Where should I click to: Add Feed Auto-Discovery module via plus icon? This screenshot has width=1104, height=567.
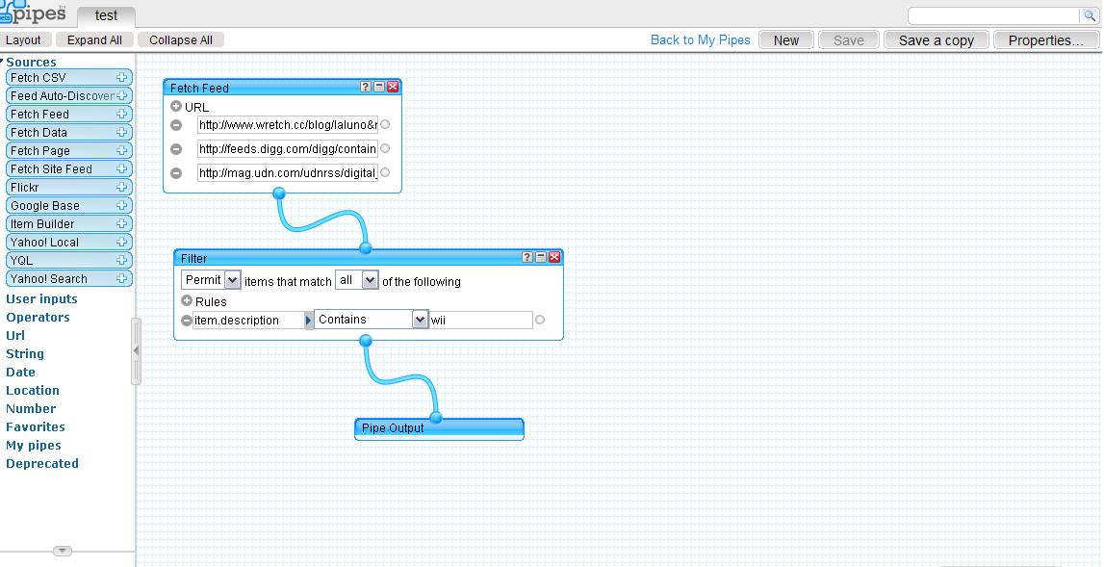tap(122, 96)
